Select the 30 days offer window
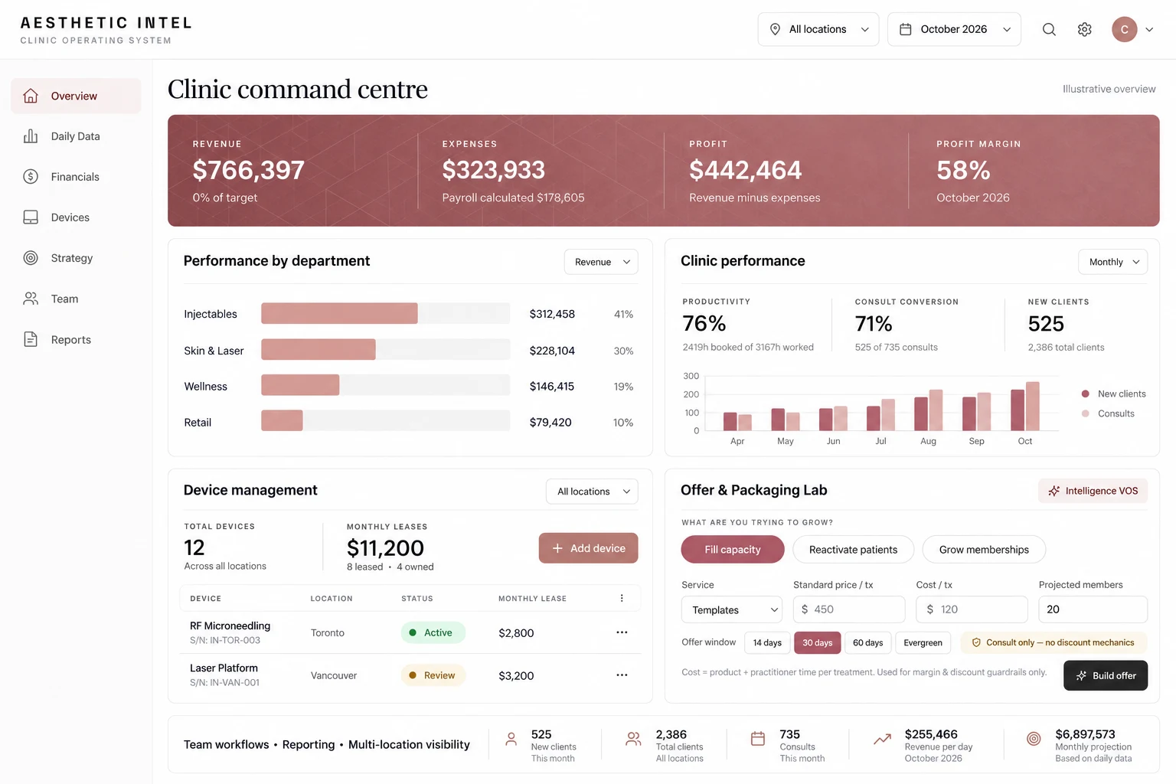The width and height of the screenshot is (1176, 784). 818,642
